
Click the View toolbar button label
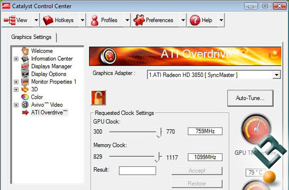22,20
